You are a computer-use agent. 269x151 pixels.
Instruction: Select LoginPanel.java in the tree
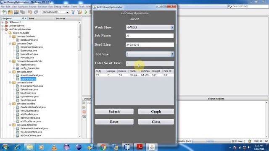28,79
